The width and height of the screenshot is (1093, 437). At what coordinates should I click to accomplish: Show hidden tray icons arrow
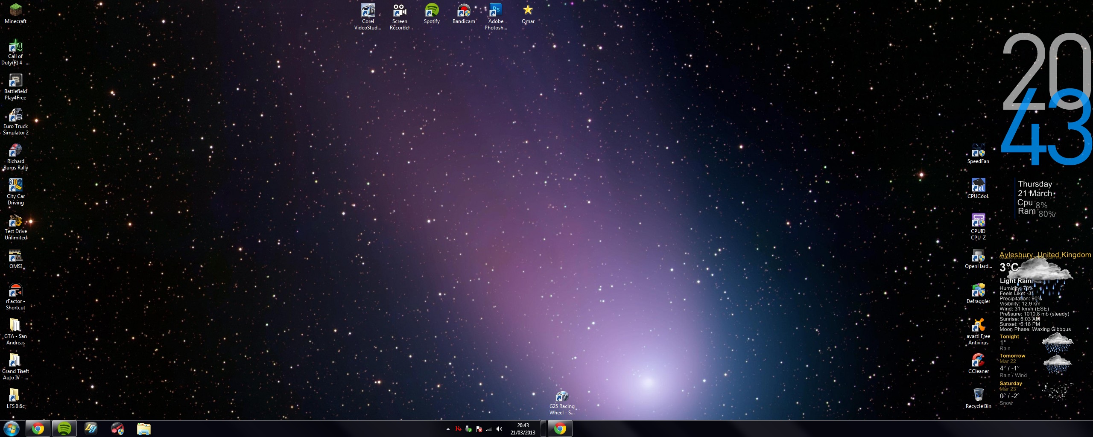(x=448, y=429)
